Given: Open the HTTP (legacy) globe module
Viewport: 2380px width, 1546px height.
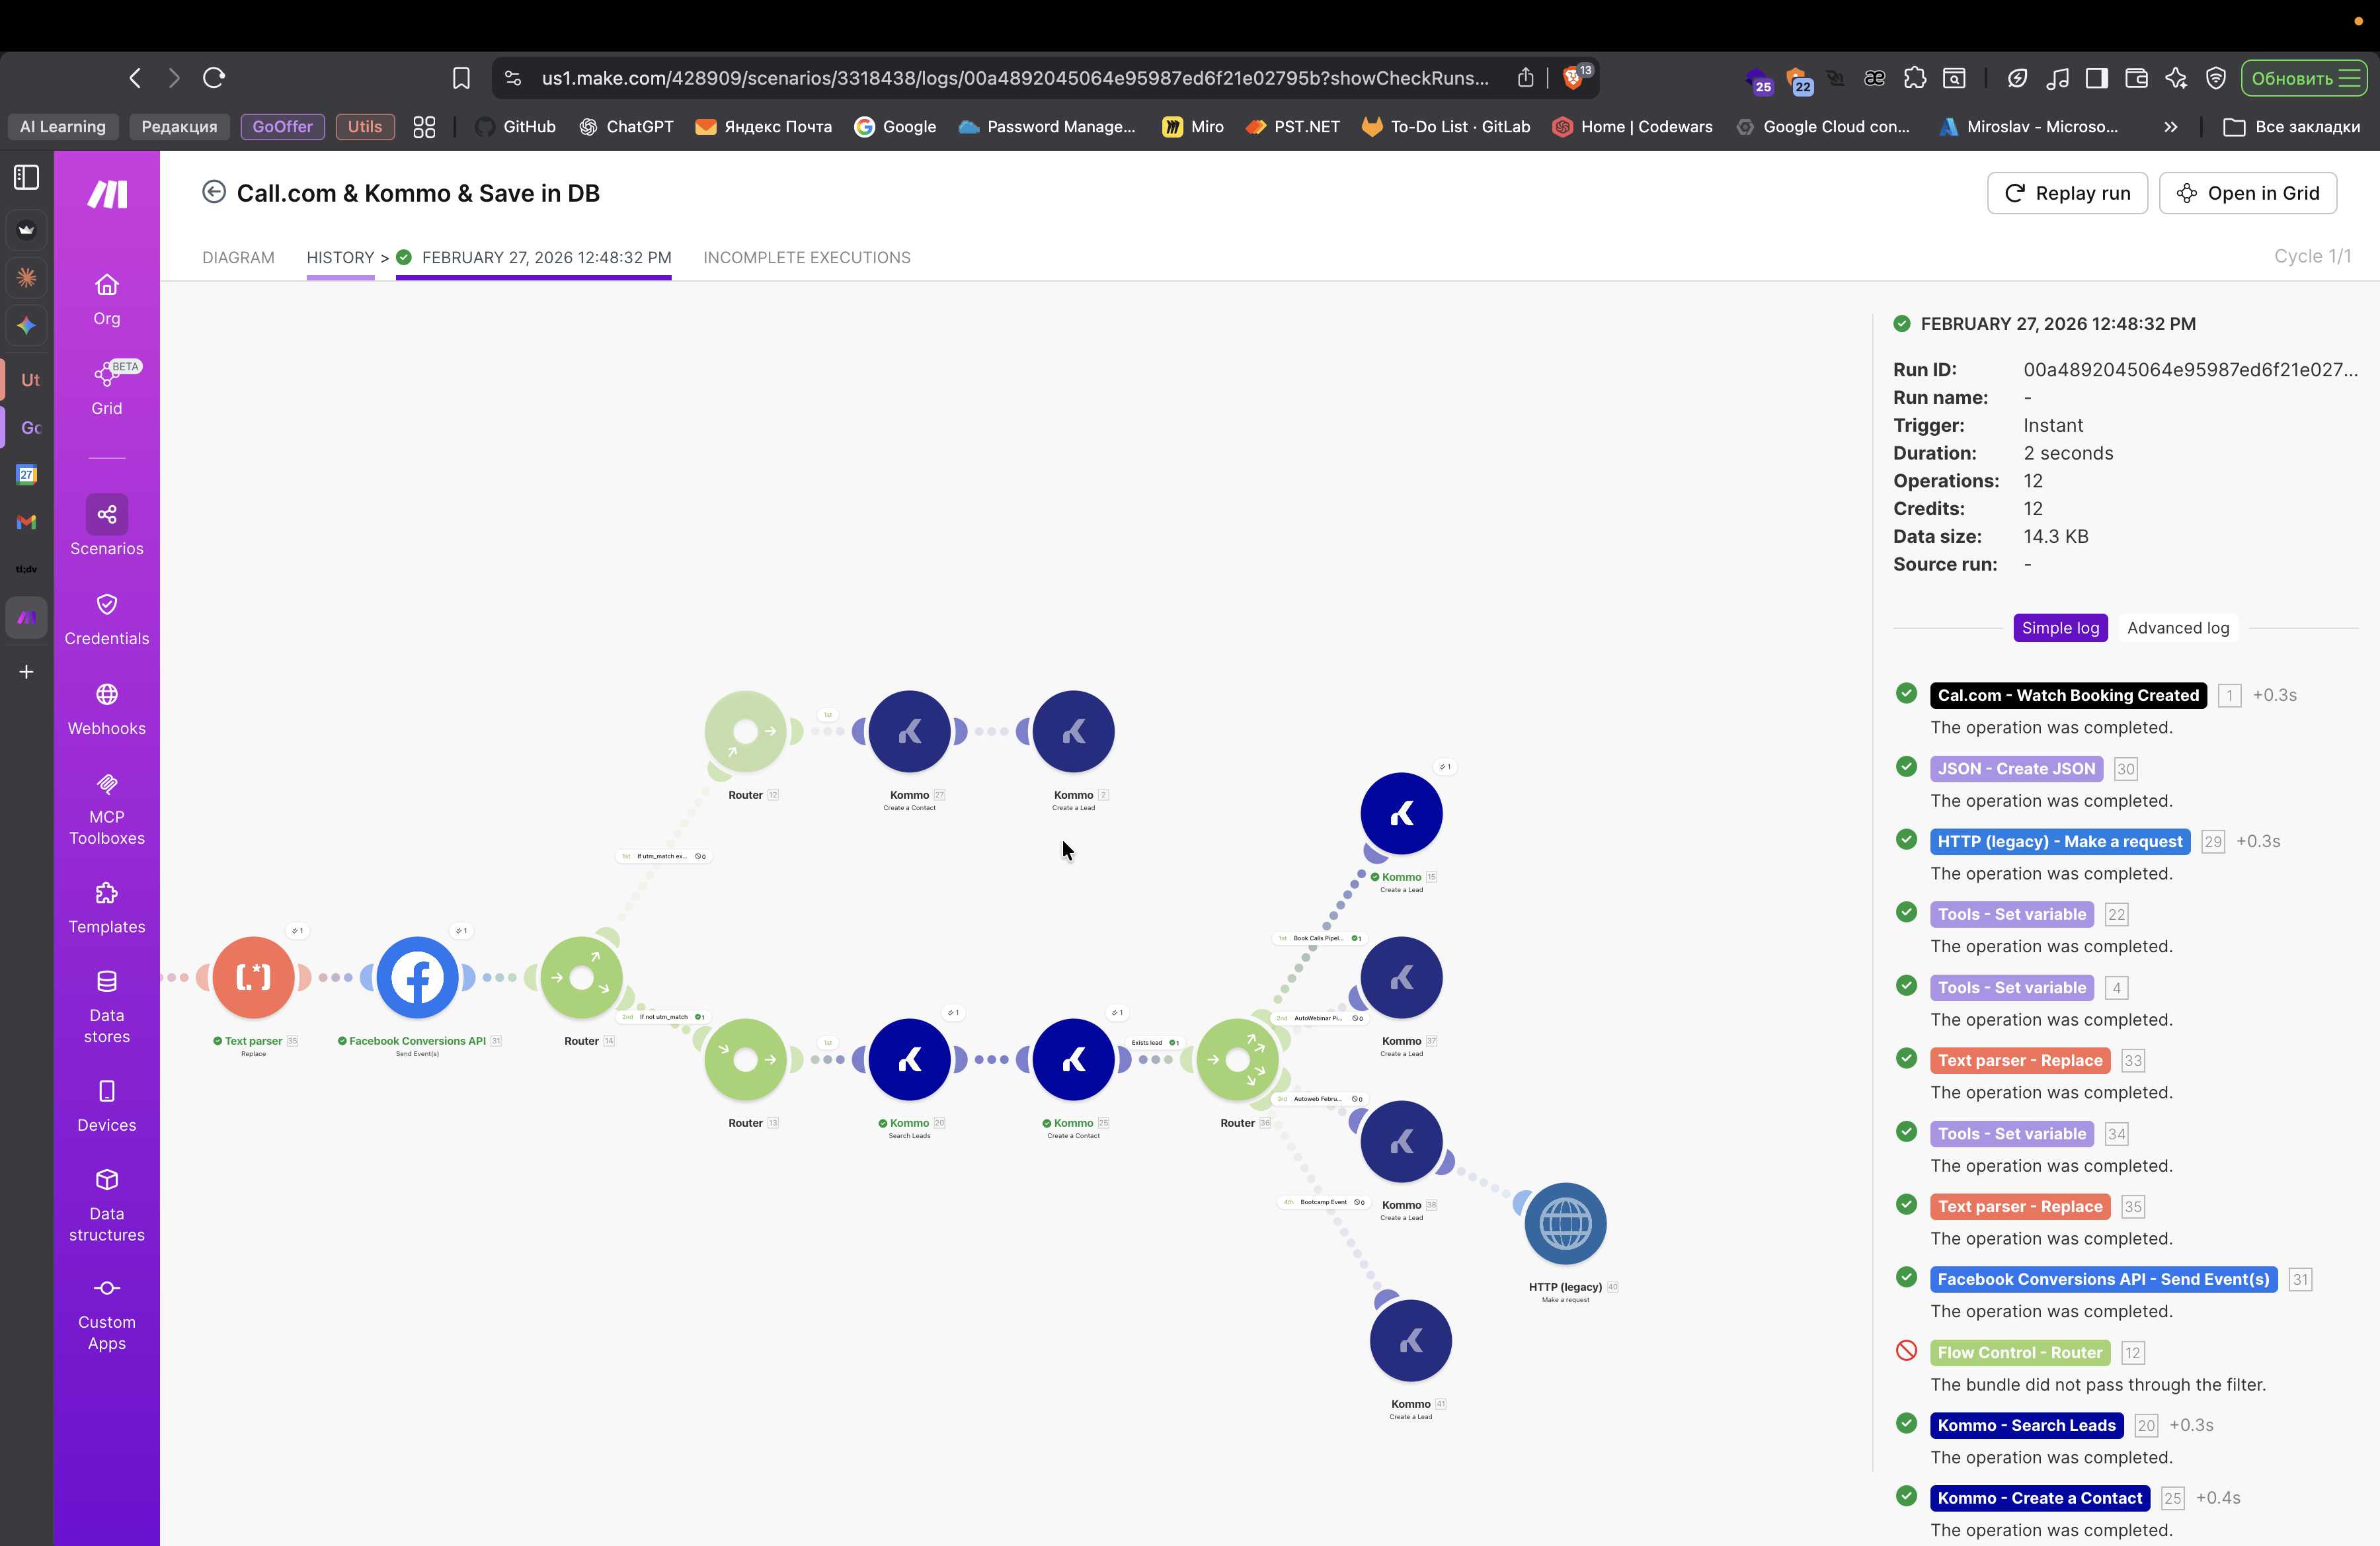Looking at the screenshot, I should (x=1565, y=1223).
